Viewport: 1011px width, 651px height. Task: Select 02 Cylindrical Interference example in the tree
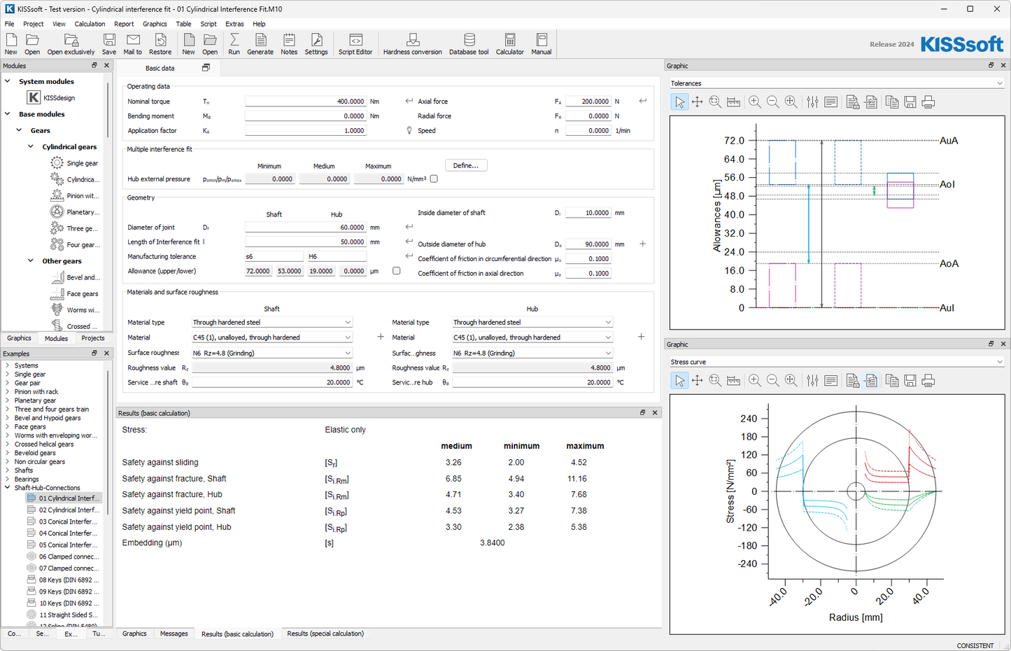pyautogui.click(x=67, y=510)
